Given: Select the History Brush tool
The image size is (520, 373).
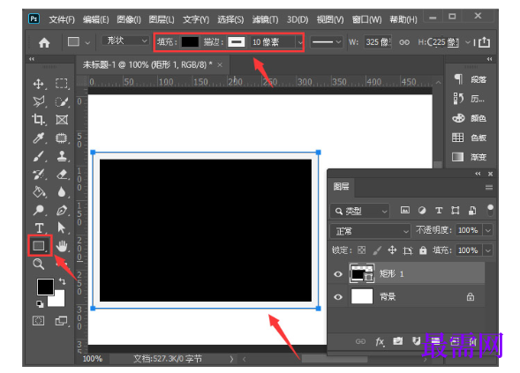Looking at the screenshot, I should pos(39,174).
